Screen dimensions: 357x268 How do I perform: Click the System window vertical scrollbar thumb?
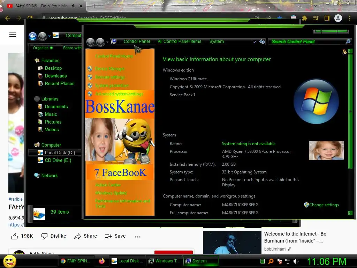click(x=350, y=111)
